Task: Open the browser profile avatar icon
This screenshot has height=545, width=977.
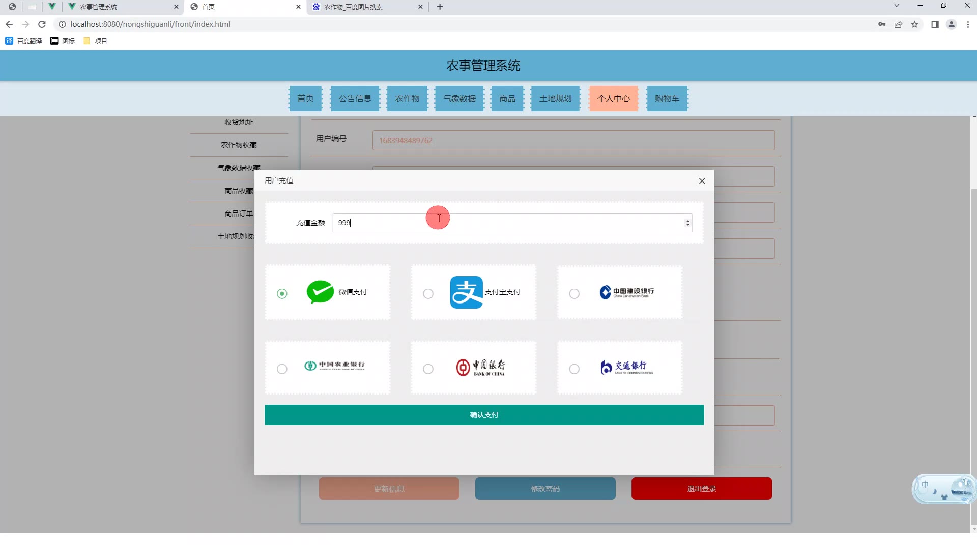Action: [952, 24]
